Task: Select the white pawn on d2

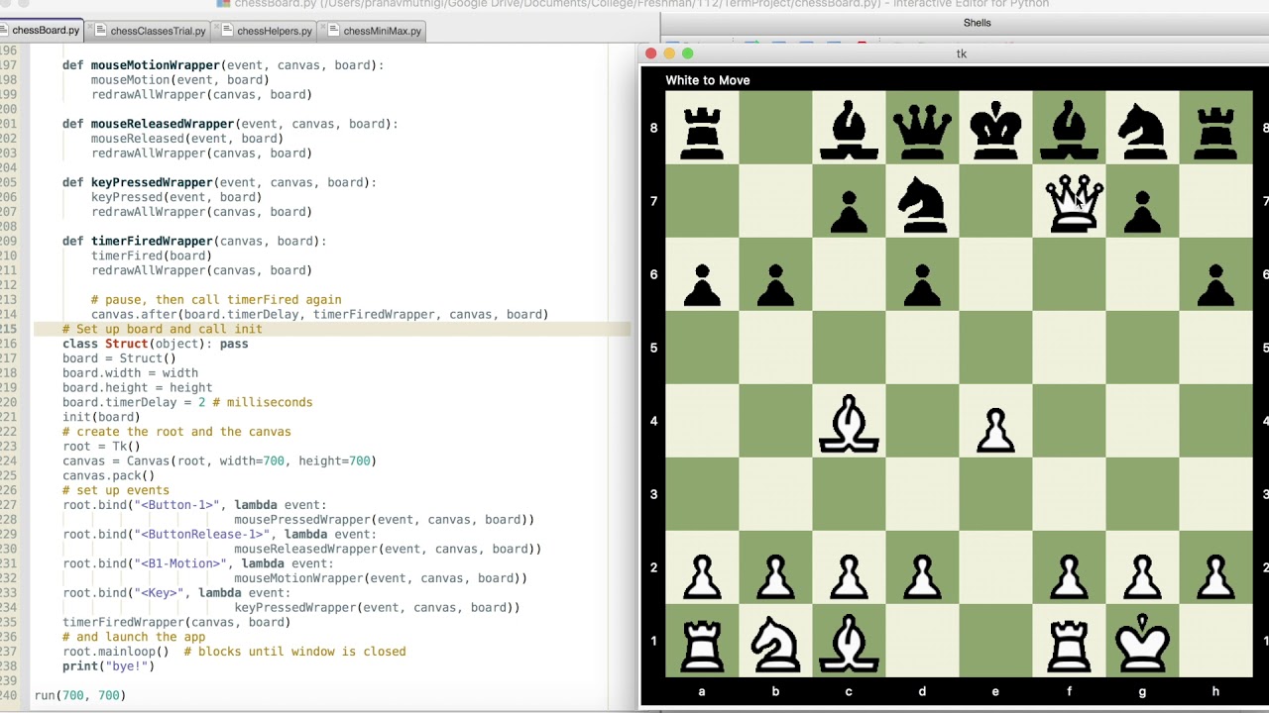Action: click(x=922, y=577)
